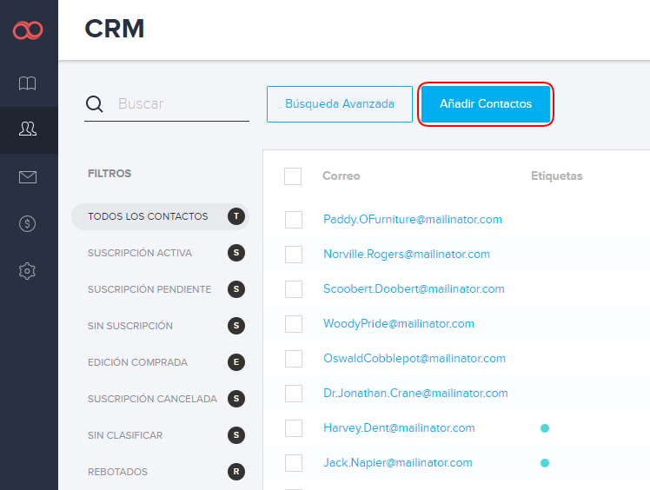Open the Rebotados filter
Screen dimensions: 650x490
[117, 472]
